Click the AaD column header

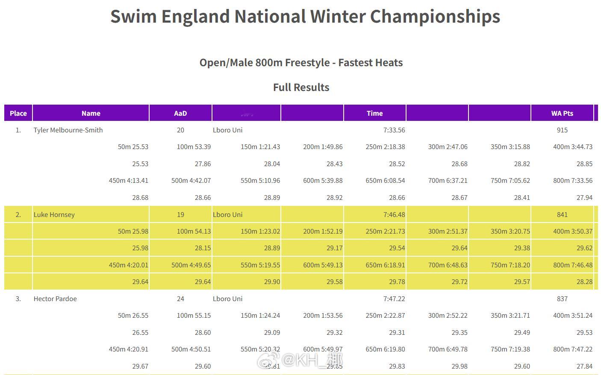[x=180, y=113]
